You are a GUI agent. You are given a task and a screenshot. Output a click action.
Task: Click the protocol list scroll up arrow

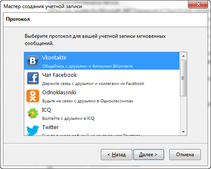[183, 56]
